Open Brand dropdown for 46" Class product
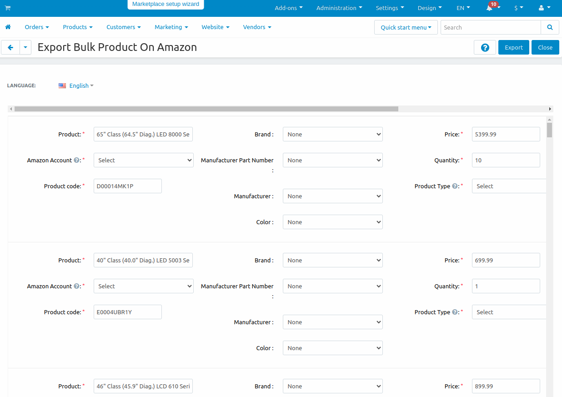The image size is (562, 397). [333, 386]
